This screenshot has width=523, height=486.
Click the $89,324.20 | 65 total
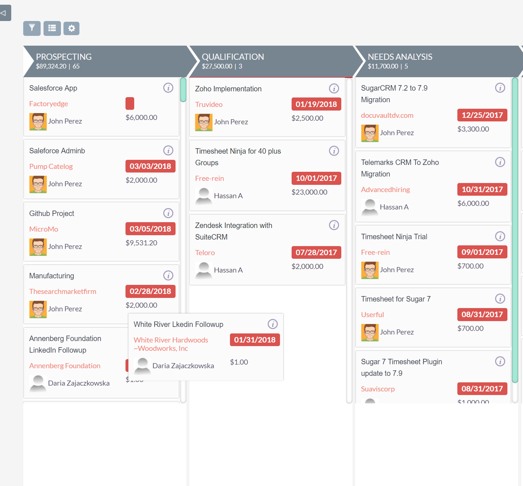pos(58,66)
